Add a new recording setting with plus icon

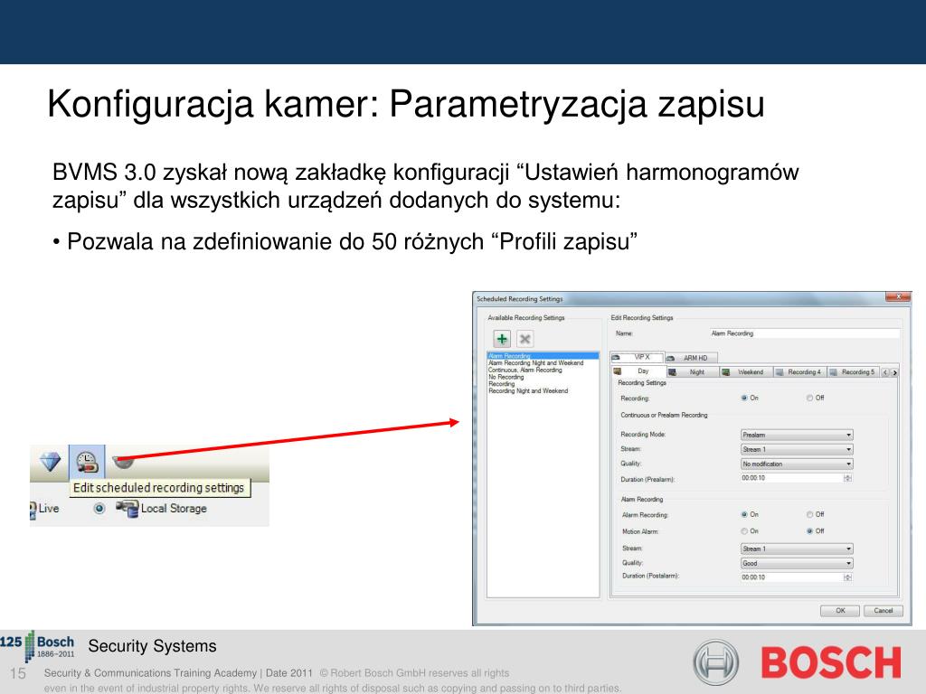pos(502,339)
